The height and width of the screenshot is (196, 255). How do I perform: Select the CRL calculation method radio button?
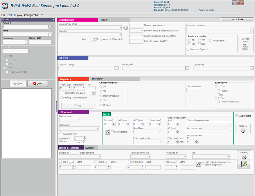(101, 91)
